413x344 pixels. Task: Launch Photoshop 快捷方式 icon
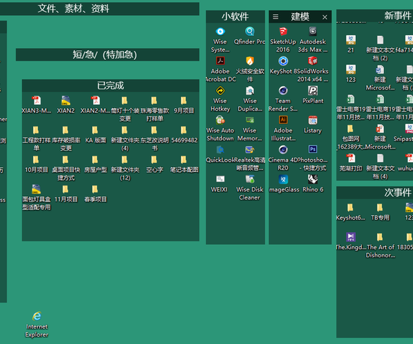[x=313, y=150]
